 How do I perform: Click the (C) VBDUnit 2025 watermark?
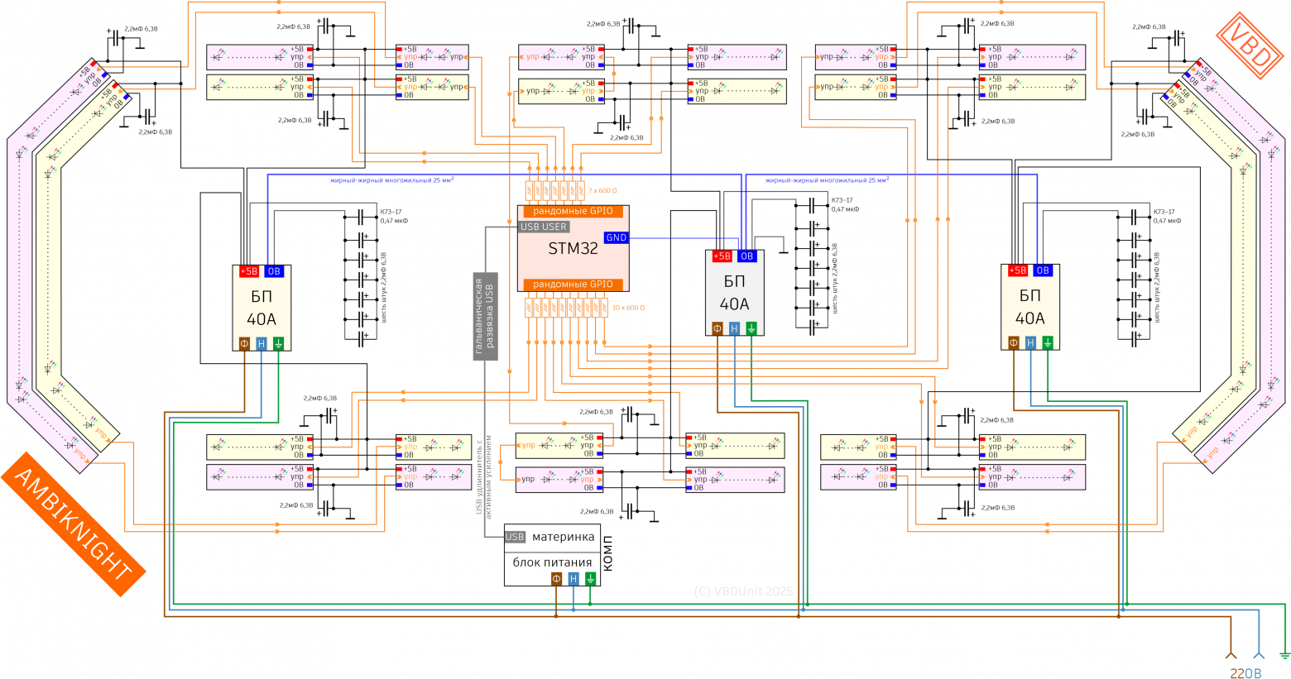pyautogui.click(x=742, y=591)
